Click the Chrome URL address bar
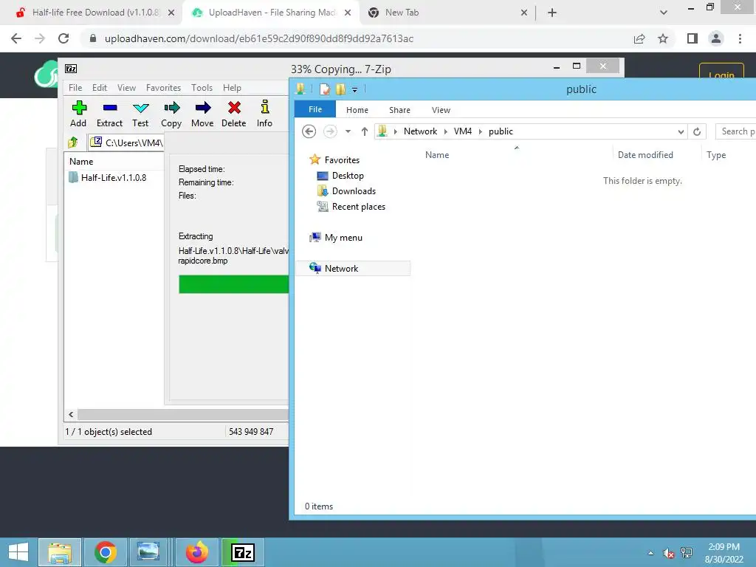This screenshot has width=756, height=567. tap(357, 38)
